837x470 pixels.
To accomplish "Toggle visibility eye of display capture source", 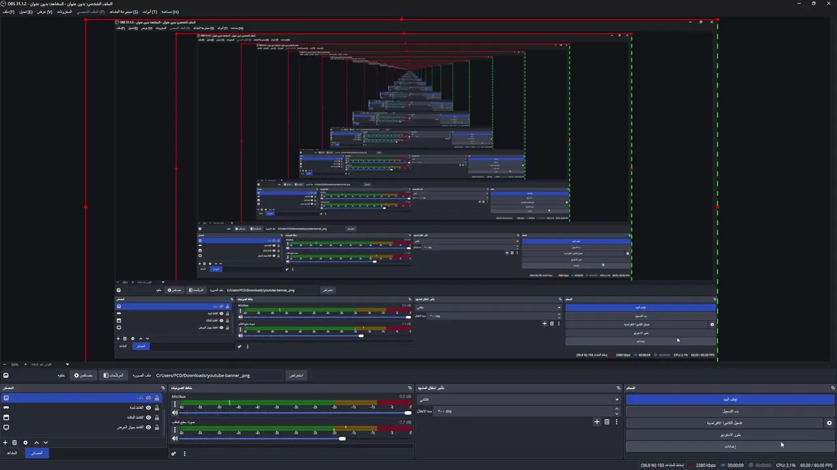I will click(x=148, y=427).
